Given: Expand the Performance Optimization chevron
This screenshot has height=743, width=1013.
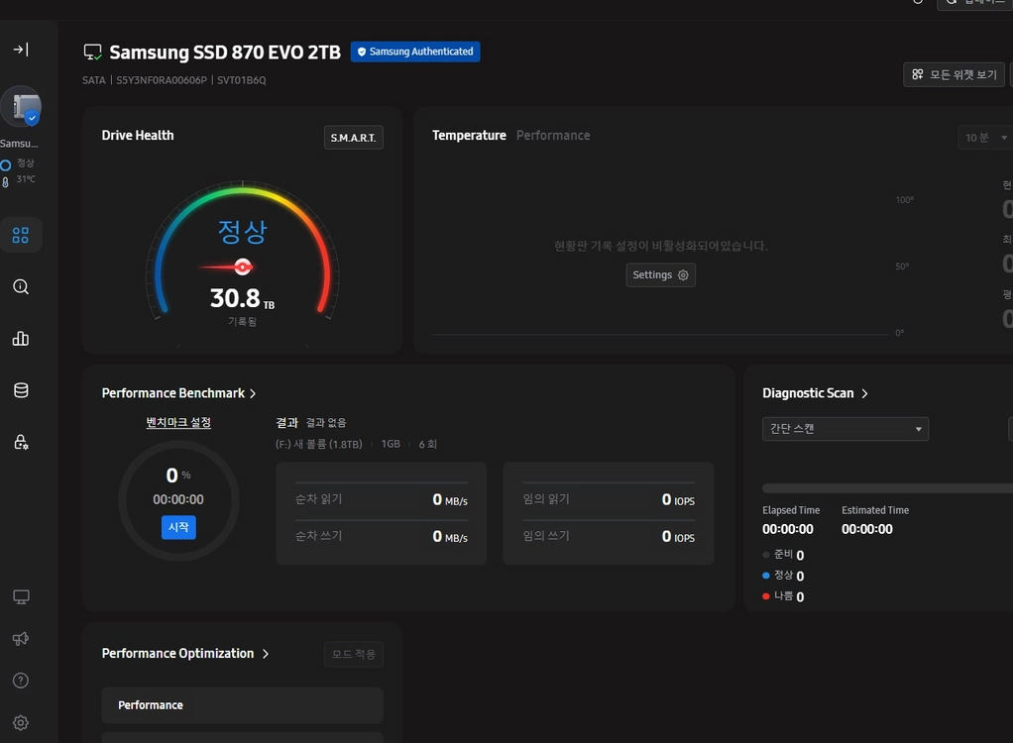Looking at the screenshot, I should (x=266, y=654).
